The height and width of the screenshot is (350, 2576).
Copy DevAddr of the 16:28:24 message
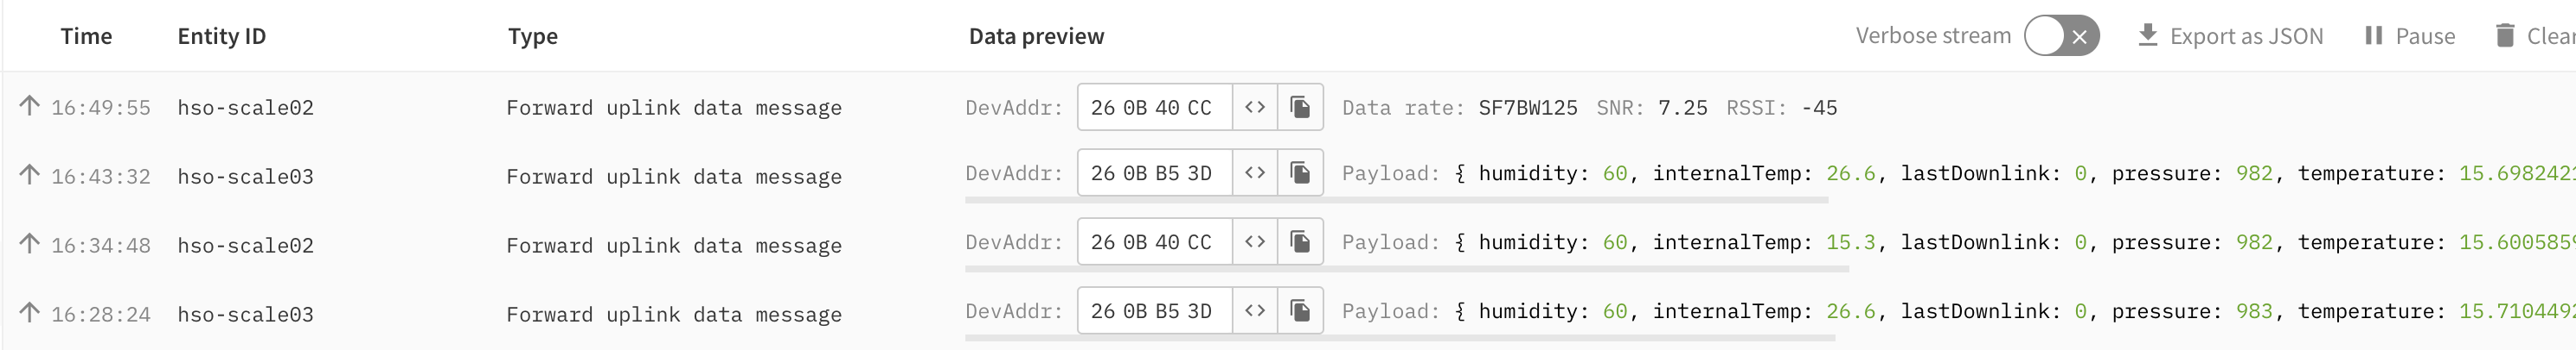[1300, 310]
